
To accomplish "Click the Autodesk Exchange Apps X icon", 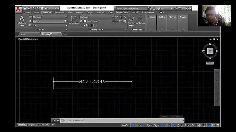I will 175,8.
